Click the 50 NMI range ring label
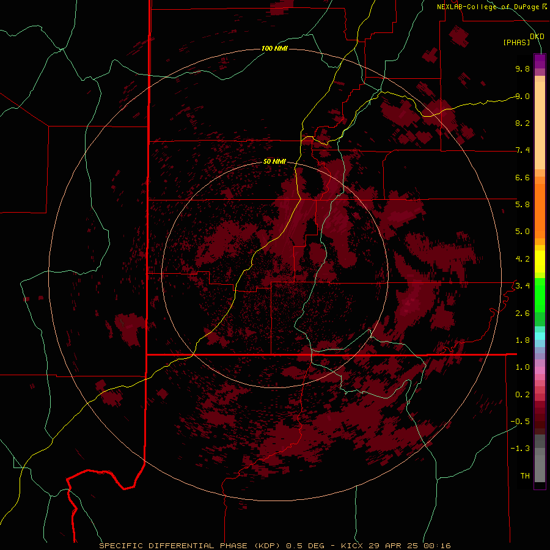The image size is (550, 550). pyautogui.click(x=274, y=161)
